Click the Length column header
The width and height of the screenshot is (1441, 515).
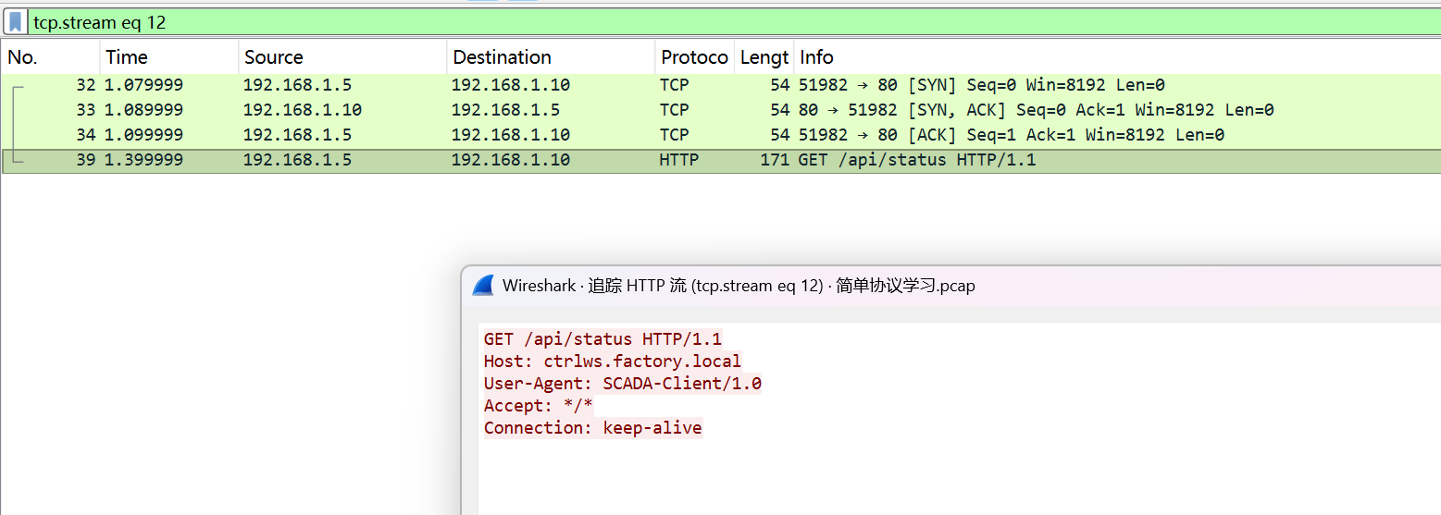(764, 57)
